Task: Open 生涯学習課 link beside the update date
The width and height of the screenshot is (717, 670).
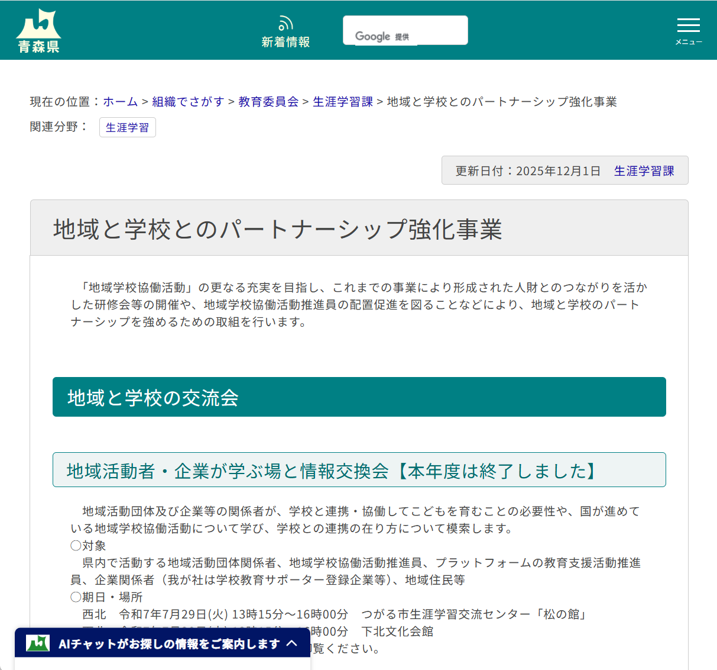Action: pos(644,170)
